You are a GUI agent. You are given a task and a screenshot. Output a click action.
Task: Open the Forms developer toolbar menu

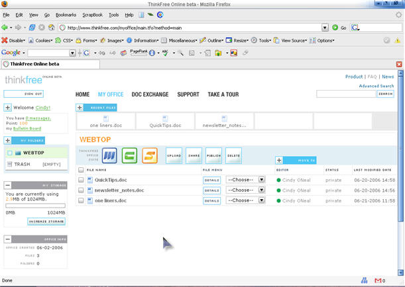(86, 40)
